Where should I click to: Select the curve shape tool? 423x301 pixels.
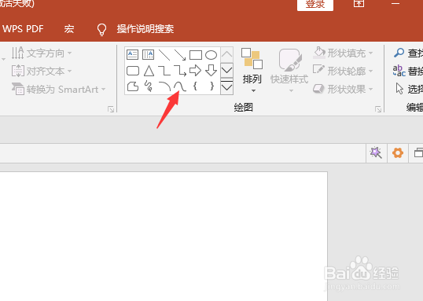point(180,86)
